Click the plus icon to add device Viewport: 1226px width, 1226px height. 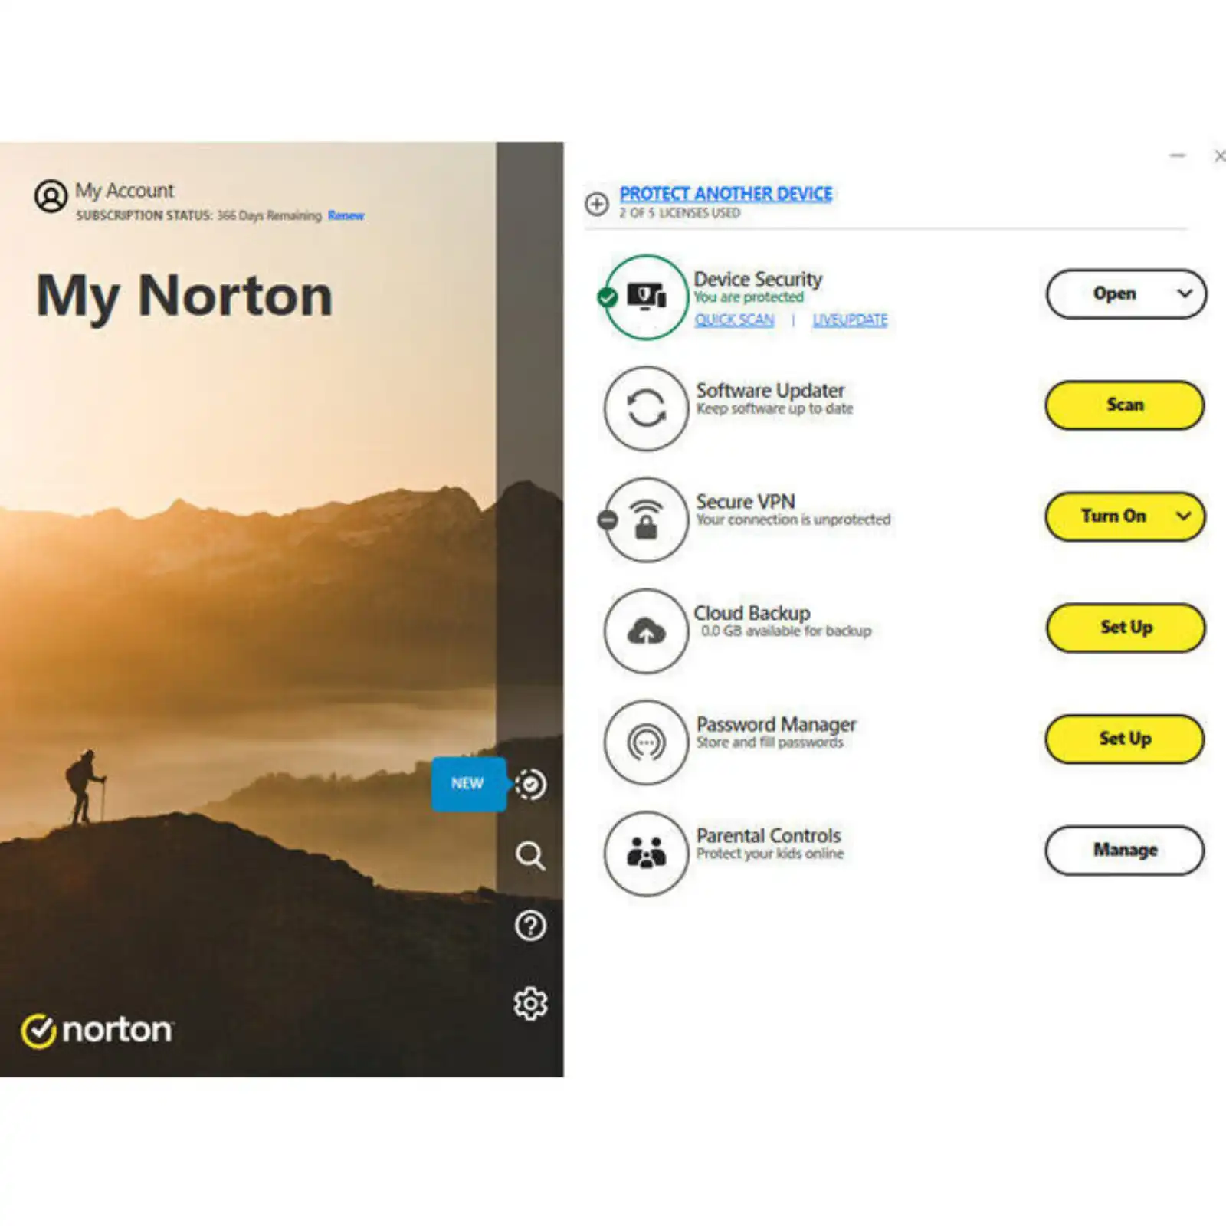[x=597, y=204]
